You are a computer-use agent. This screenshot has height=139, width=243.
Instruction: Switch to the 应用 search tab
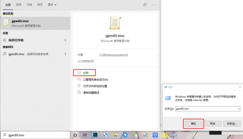pyautogui.click(x=19, y=5)
